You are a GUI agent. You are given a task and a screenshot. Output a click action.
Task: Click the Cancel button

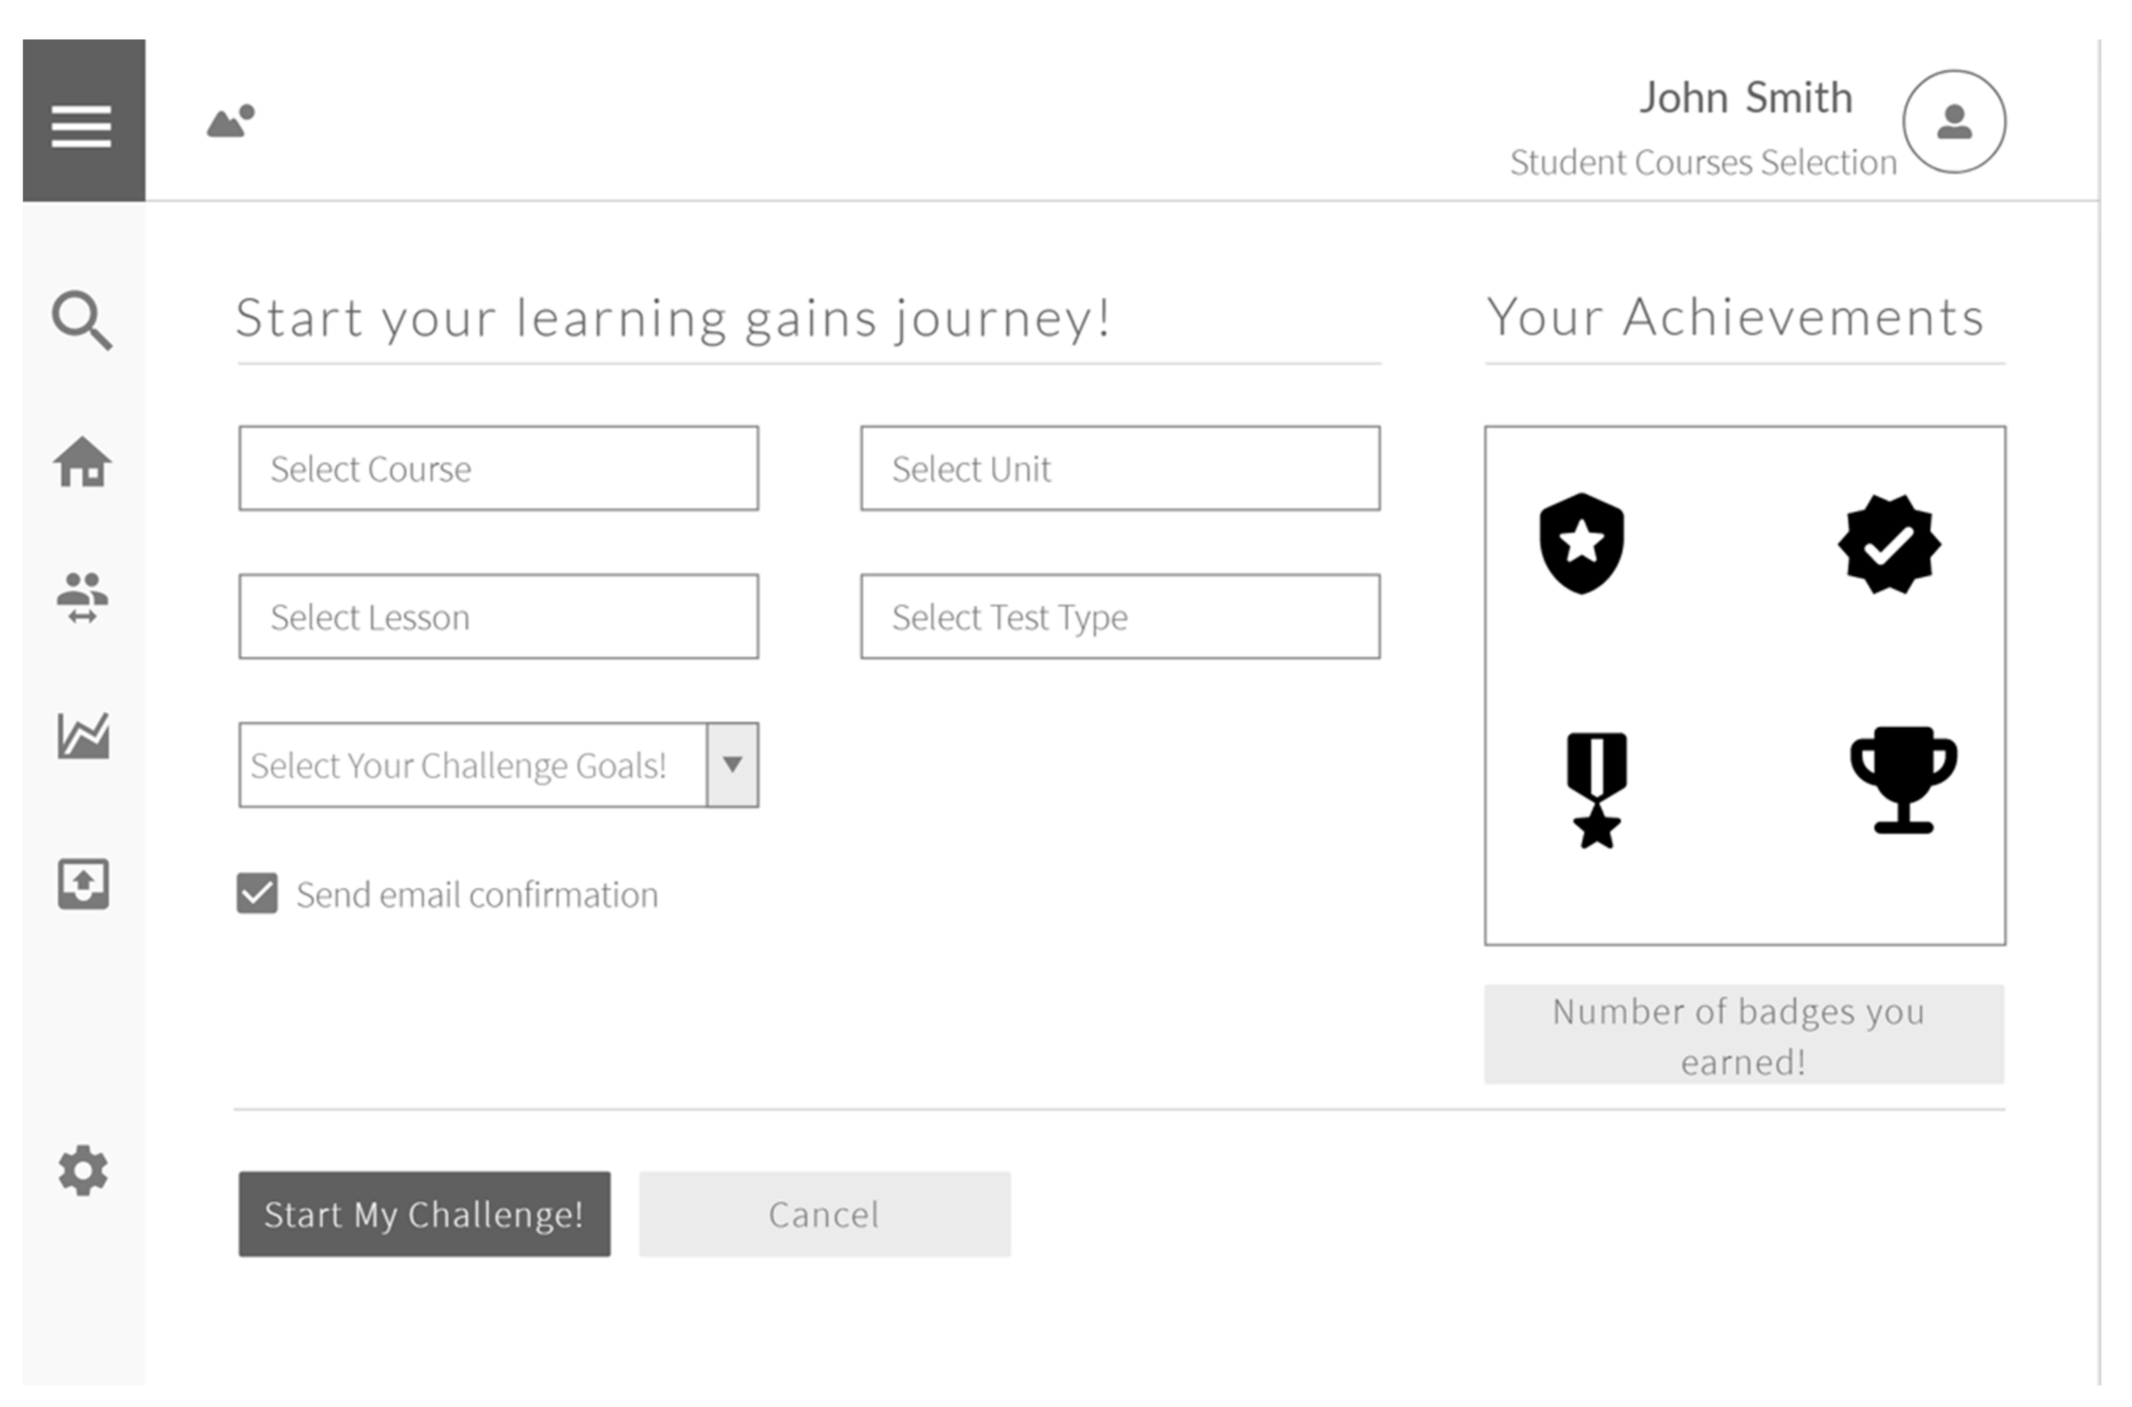(x=824, y=1214)
